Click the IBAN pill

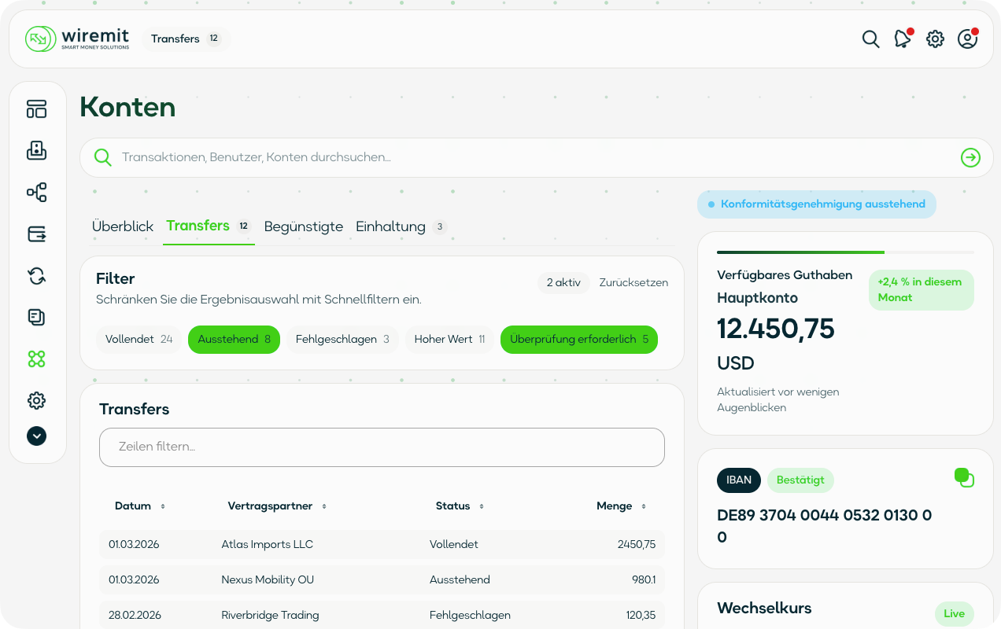(739, 480)
